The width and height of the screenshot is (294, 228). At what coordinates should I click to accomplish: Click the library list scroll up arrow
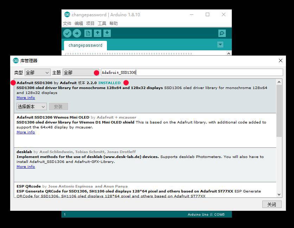click(x=279, y=82)
